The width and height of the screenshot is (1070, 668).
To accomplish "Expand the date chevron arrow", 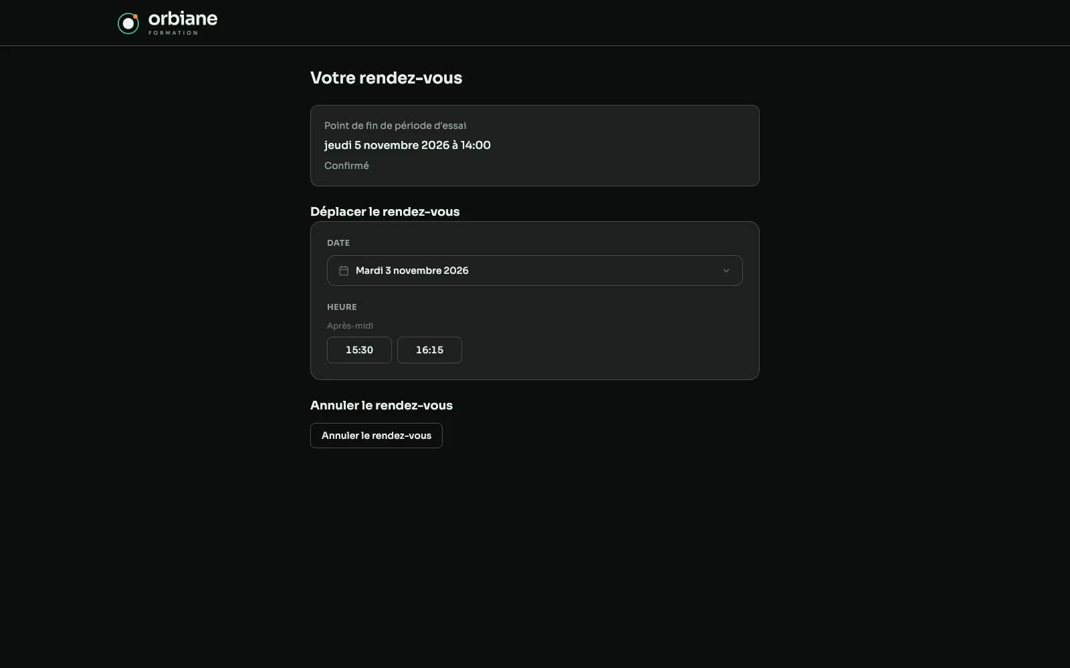I will [x=726, y=271].
